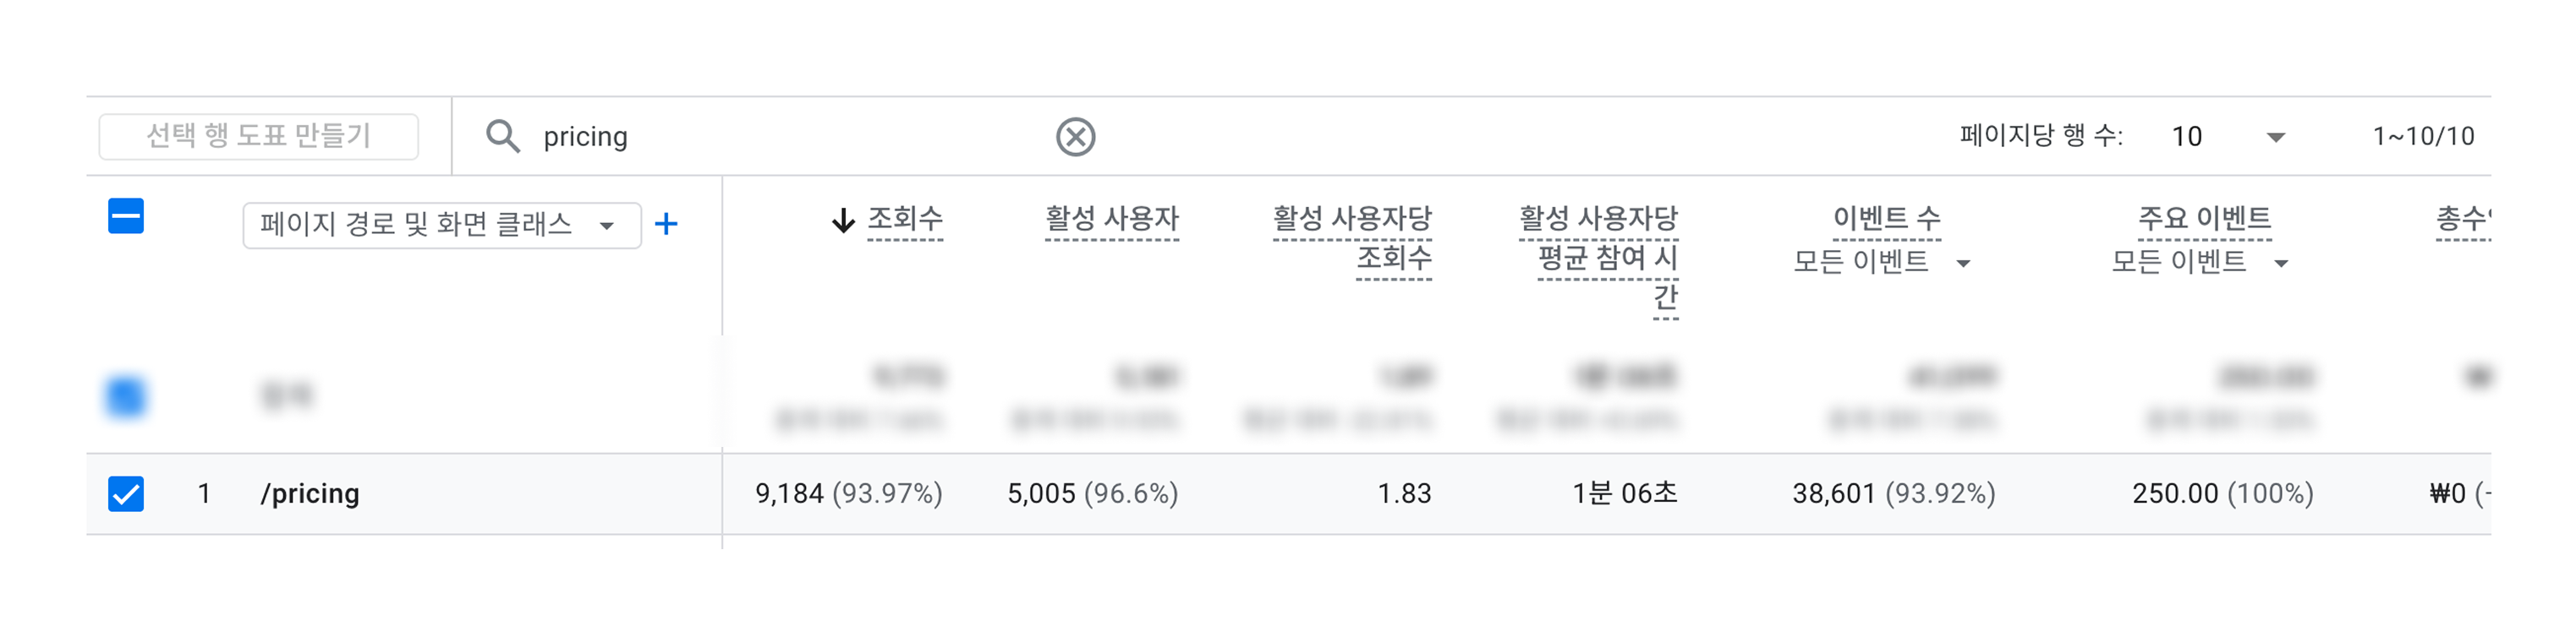
Task: Open the /pricing page path entry
Action: point(310,493)
